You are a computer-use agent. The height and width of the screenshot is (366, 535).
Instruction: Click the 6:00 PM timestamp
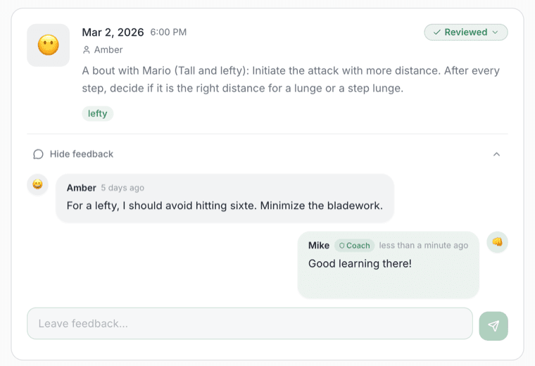click(168, 32)
